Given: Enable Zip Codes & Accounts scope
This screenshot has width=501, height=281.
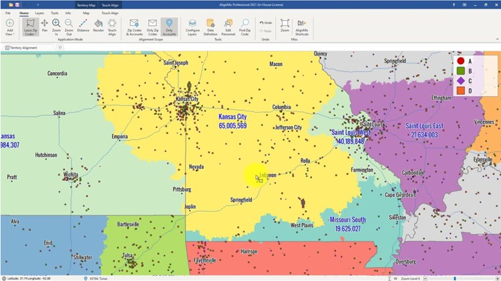Looking at the screenshot, I should (x=134, y=27).
